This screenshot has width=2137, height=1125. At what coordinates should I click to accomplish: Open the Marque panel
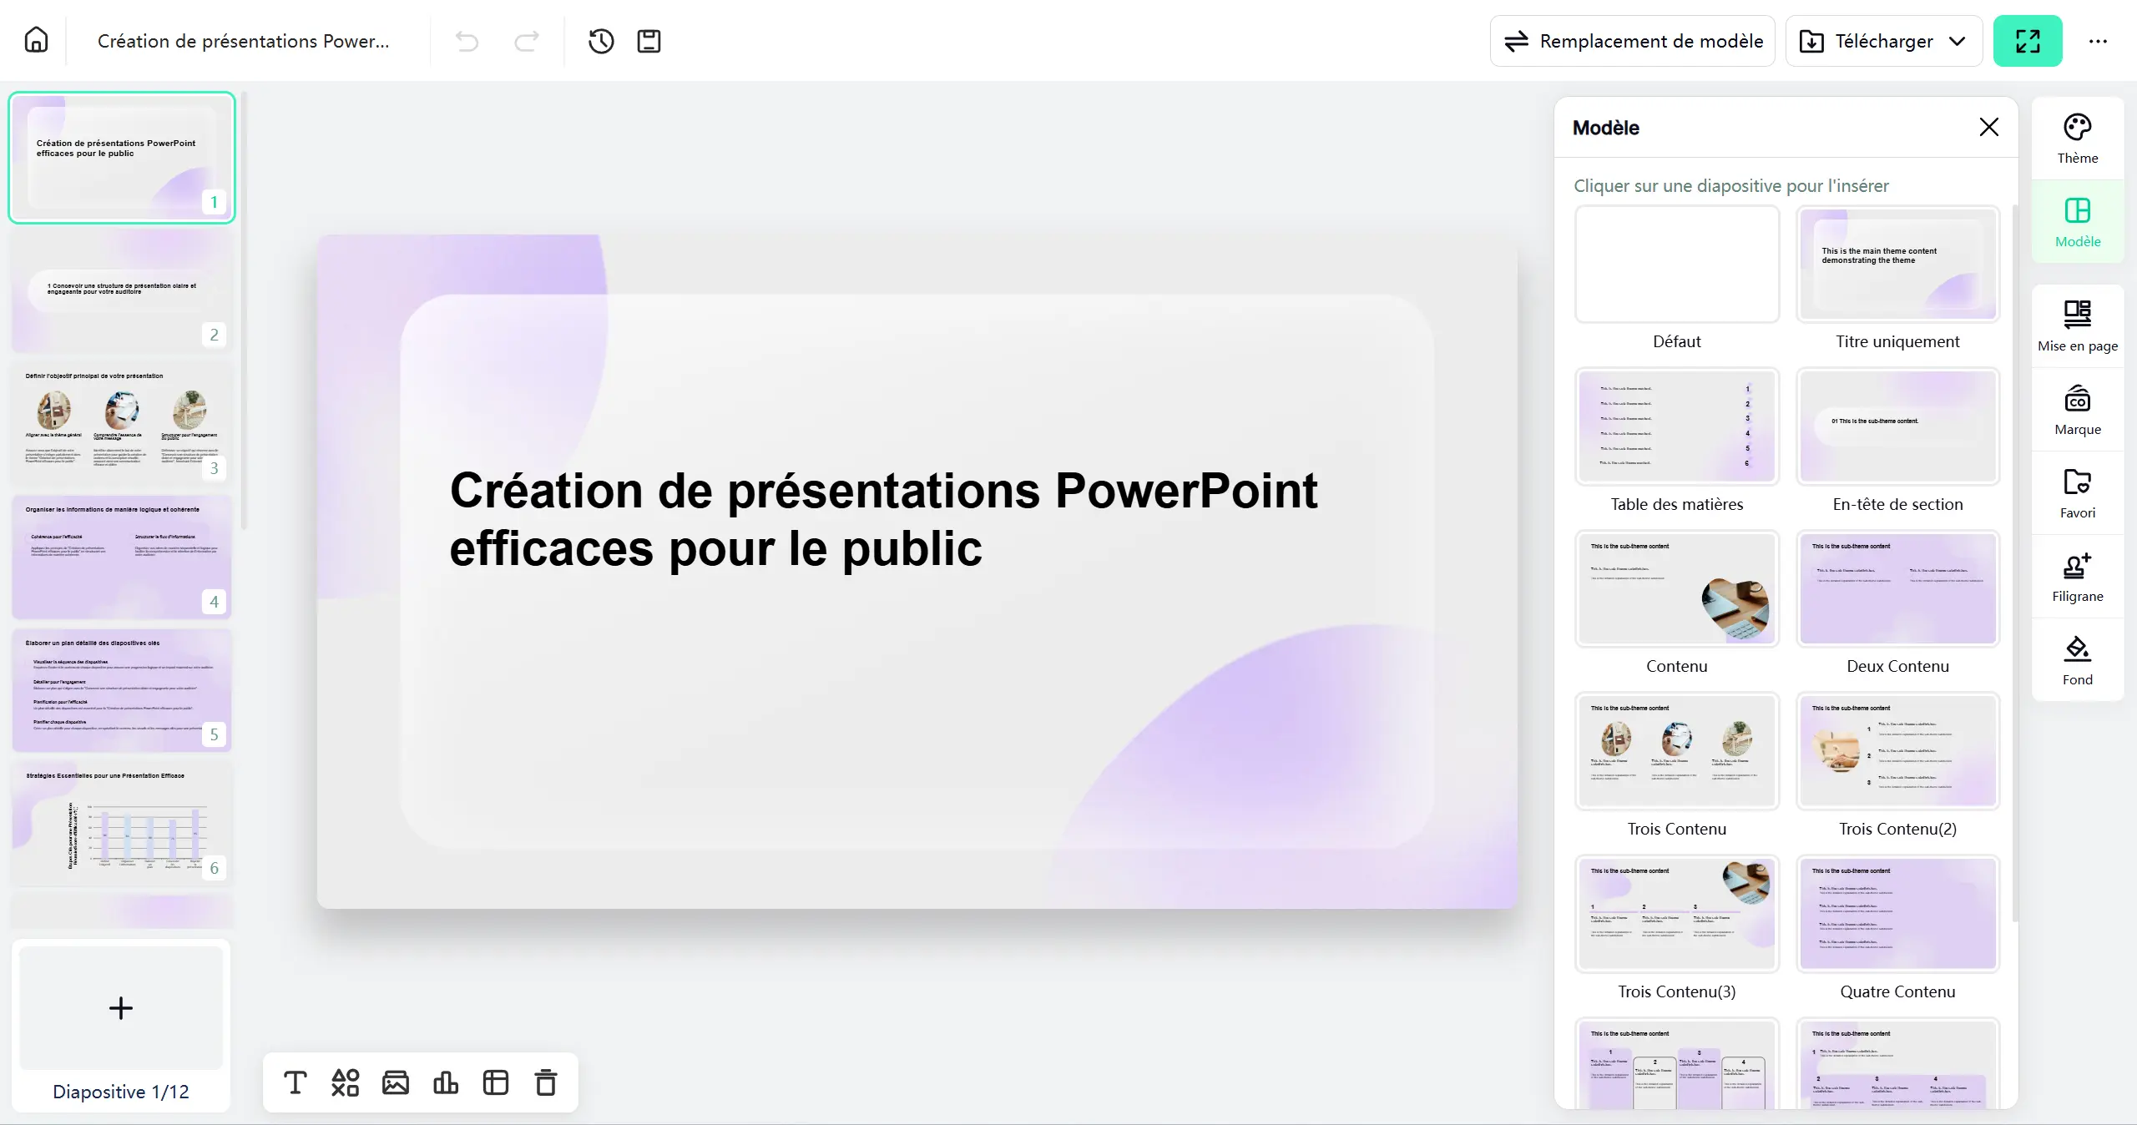coord(2077,410)
